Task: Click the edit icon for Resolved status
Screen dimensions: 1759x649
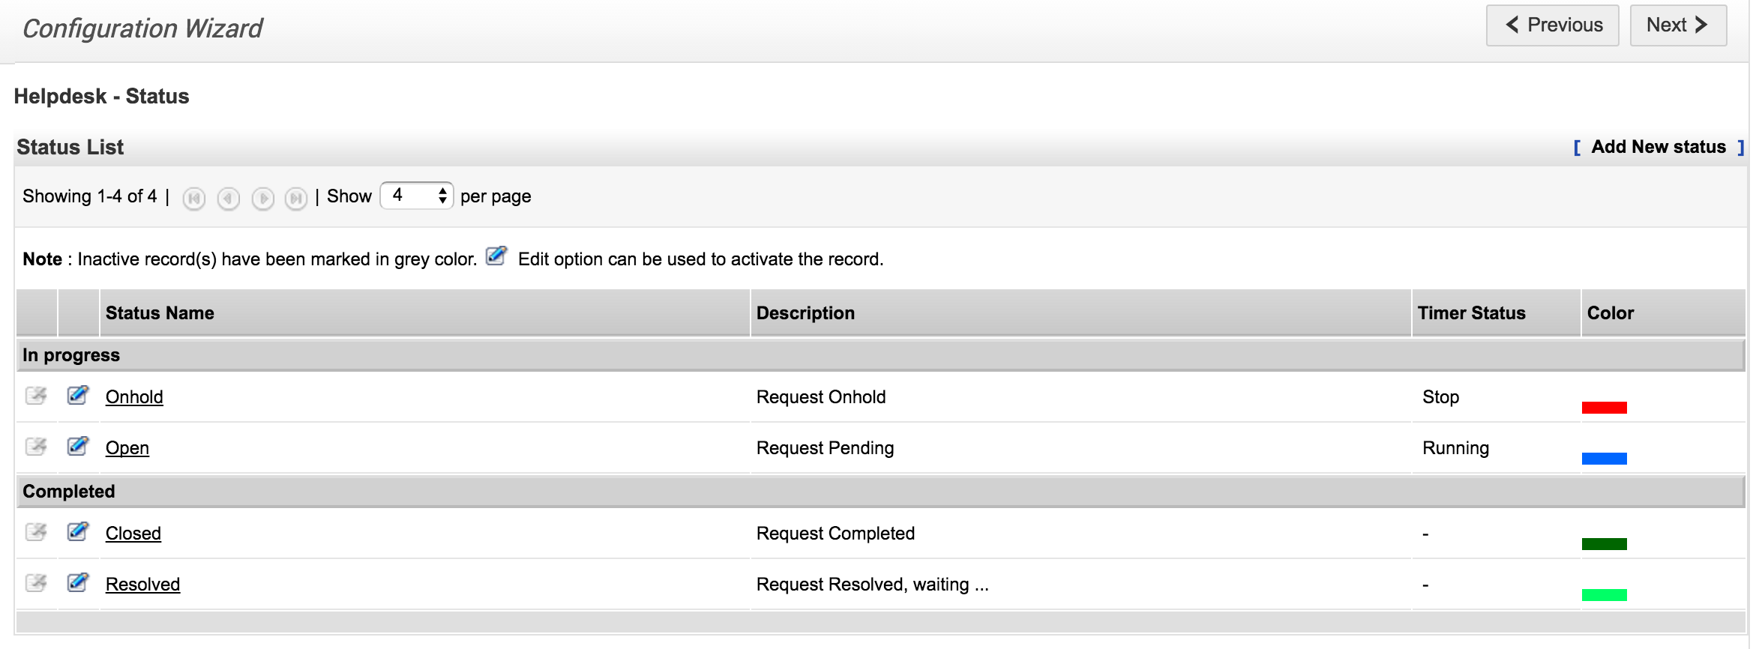Action: point(78,582)
